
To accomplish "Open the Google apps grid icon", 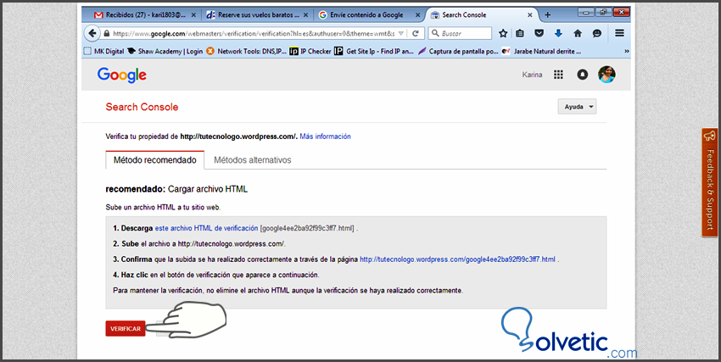I will click(558, 75).
